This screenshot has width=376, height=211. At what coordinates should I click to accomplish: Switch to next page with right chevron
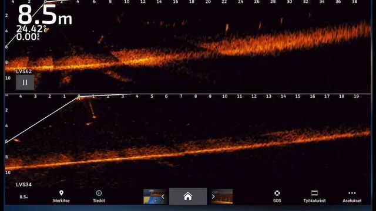pos(213,197)
